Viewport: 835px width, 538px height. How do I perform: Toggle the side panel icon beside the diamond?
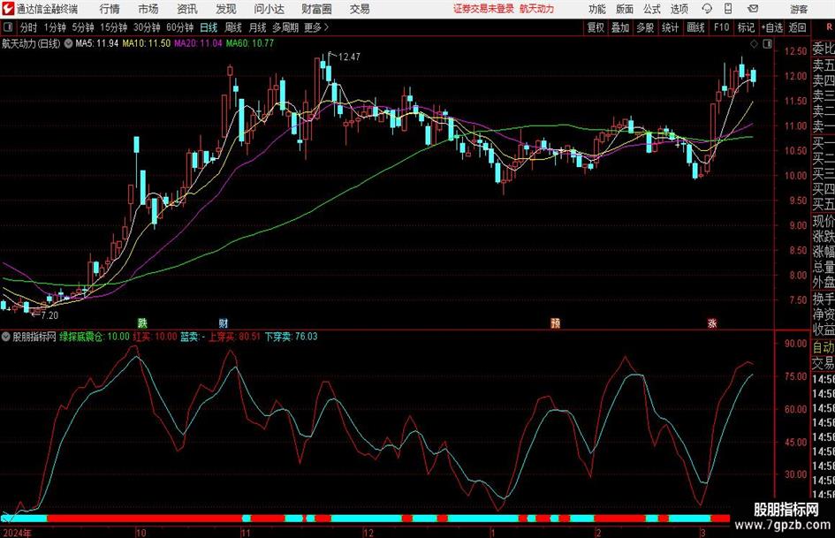[x=767, y=44]
